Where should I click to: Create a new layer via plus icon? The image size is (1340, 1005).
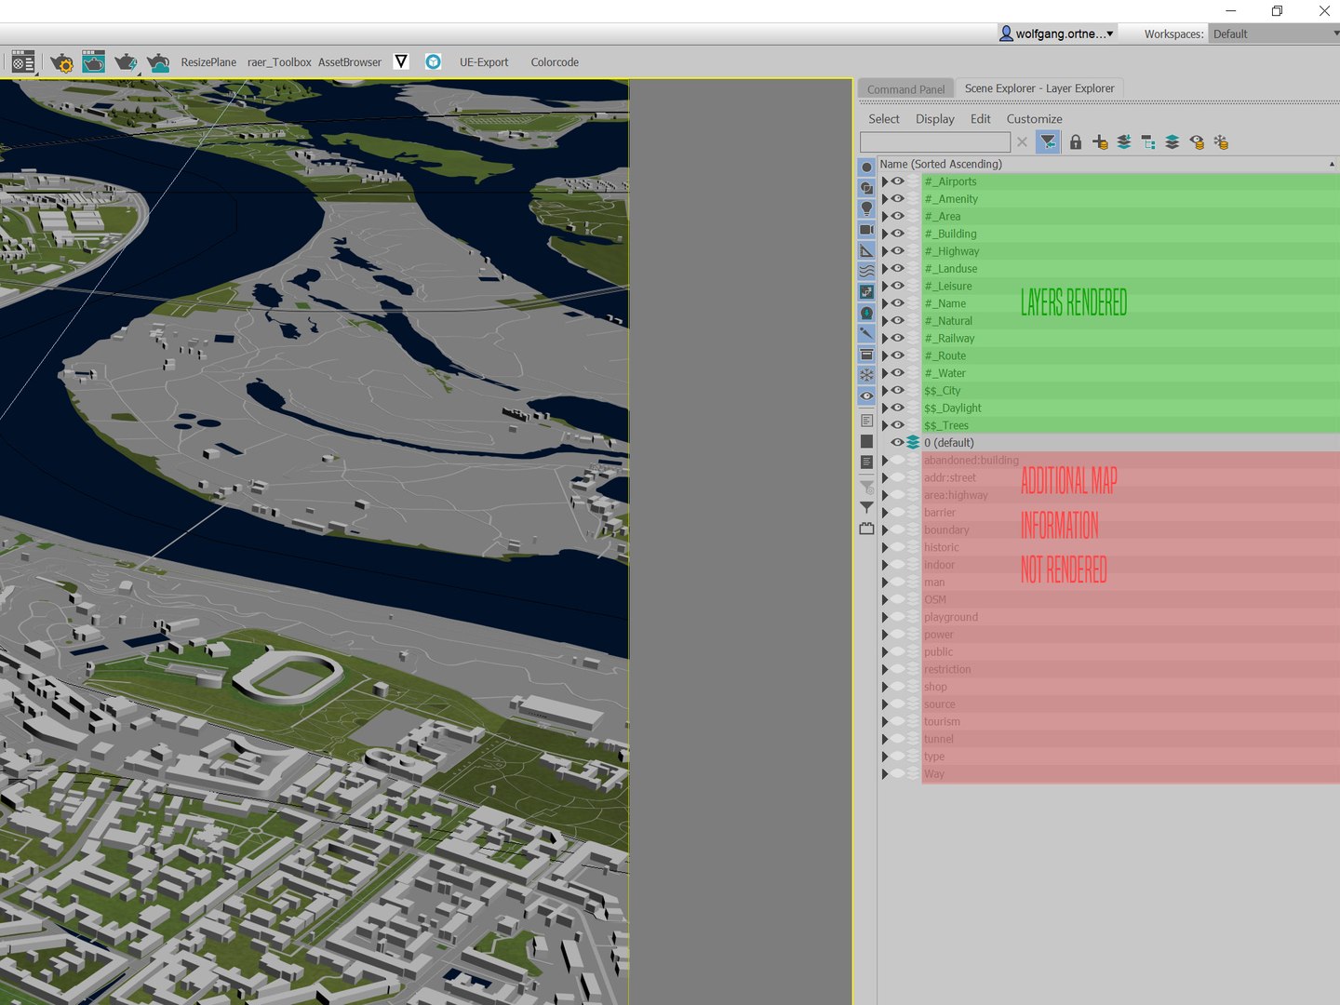point(1100,142)
